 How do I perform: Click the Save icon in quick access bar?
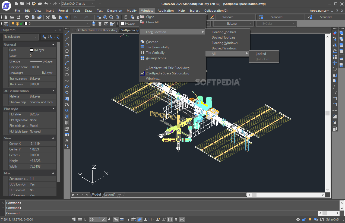(28, 4)
